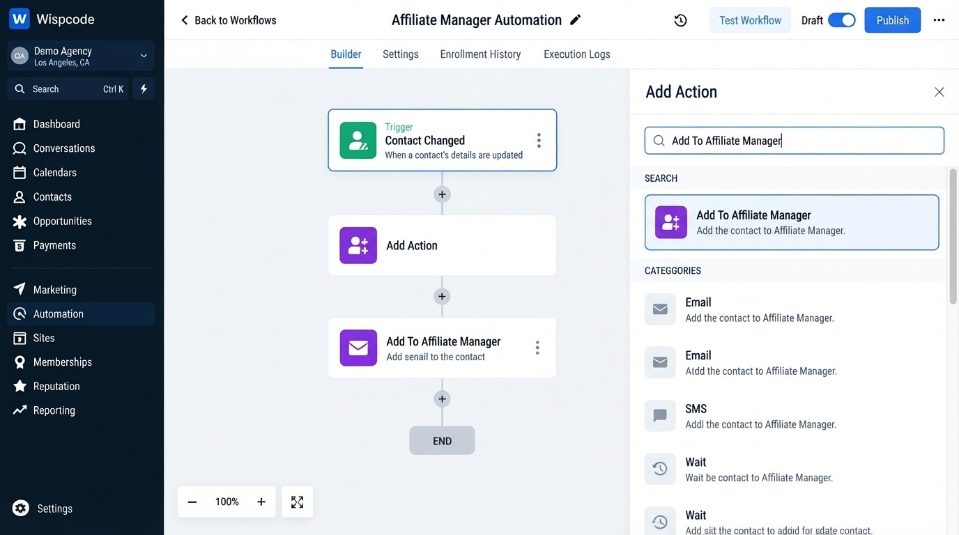
Task: Select the Add To Affiliate Manager workflow node
Action: pyautogui.click(x=443, y=348)
